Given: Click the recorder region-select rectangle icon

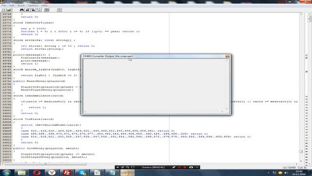Looking at the screenshot, I should (133, 167).
